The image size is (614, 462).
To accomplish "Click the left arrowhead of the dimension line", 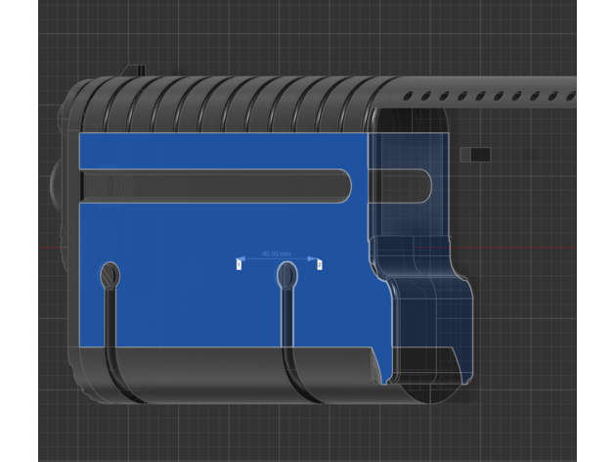I will (x=241, y=258).
